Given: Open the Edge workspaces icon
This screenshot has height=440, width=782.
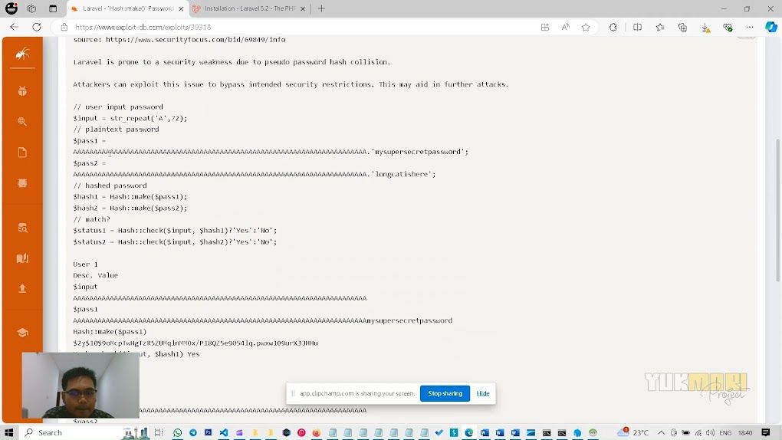Looking at the screenshot, I should 32,8.
